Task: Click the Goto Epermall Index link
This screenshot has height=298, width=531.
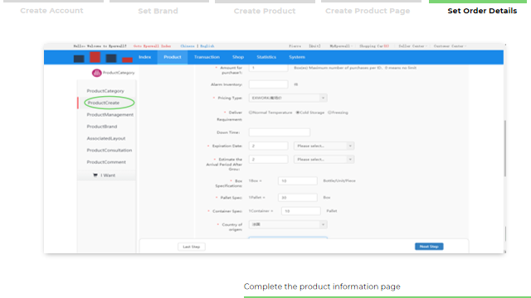Action: (152, 46)
